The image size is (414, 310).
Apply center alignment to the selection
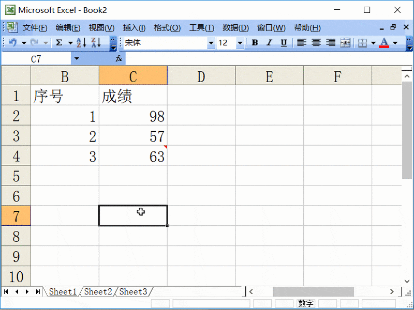coord(316,43)
